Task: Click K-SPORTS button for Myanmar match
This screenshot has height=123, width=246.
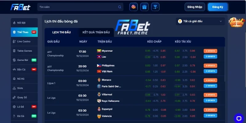Action: pyautogui.click(x=210, y=51)
